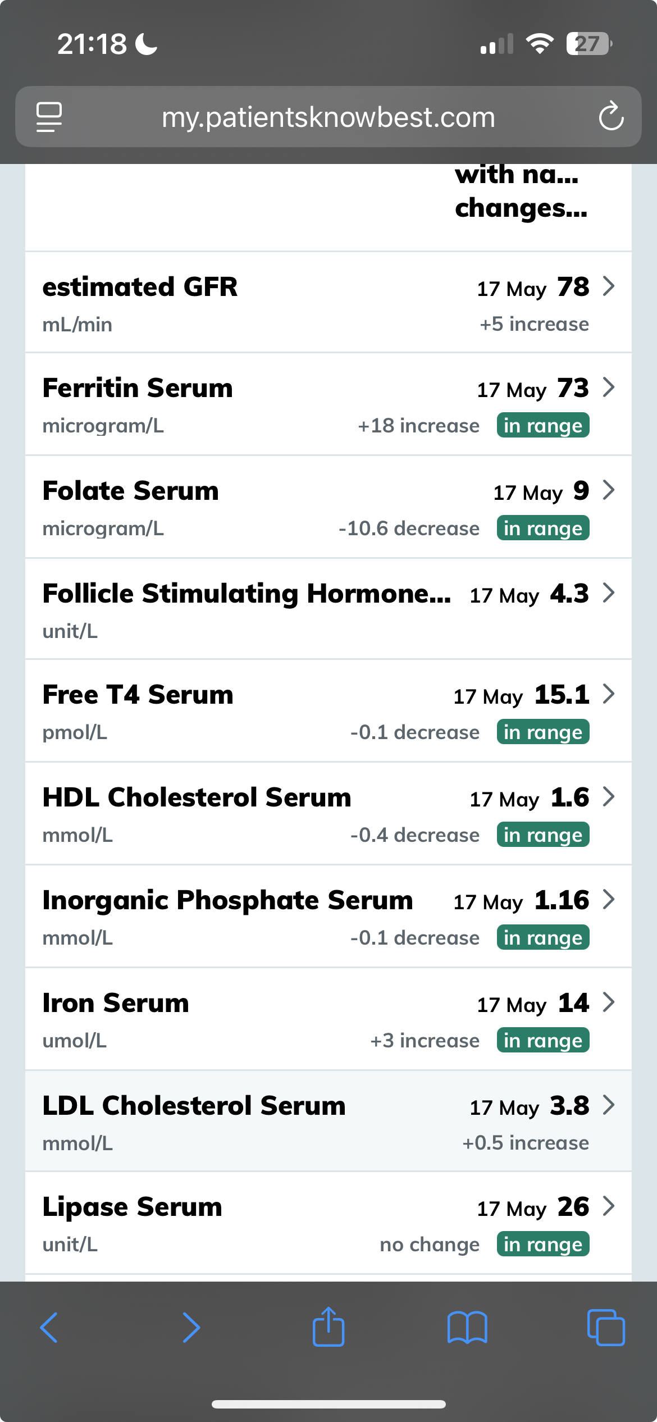Image resolution: width=657 pixels, height=1422 pixels.
Task: Tap the my.patientsknowbest.com address field
Action: (x=328, y=117)
